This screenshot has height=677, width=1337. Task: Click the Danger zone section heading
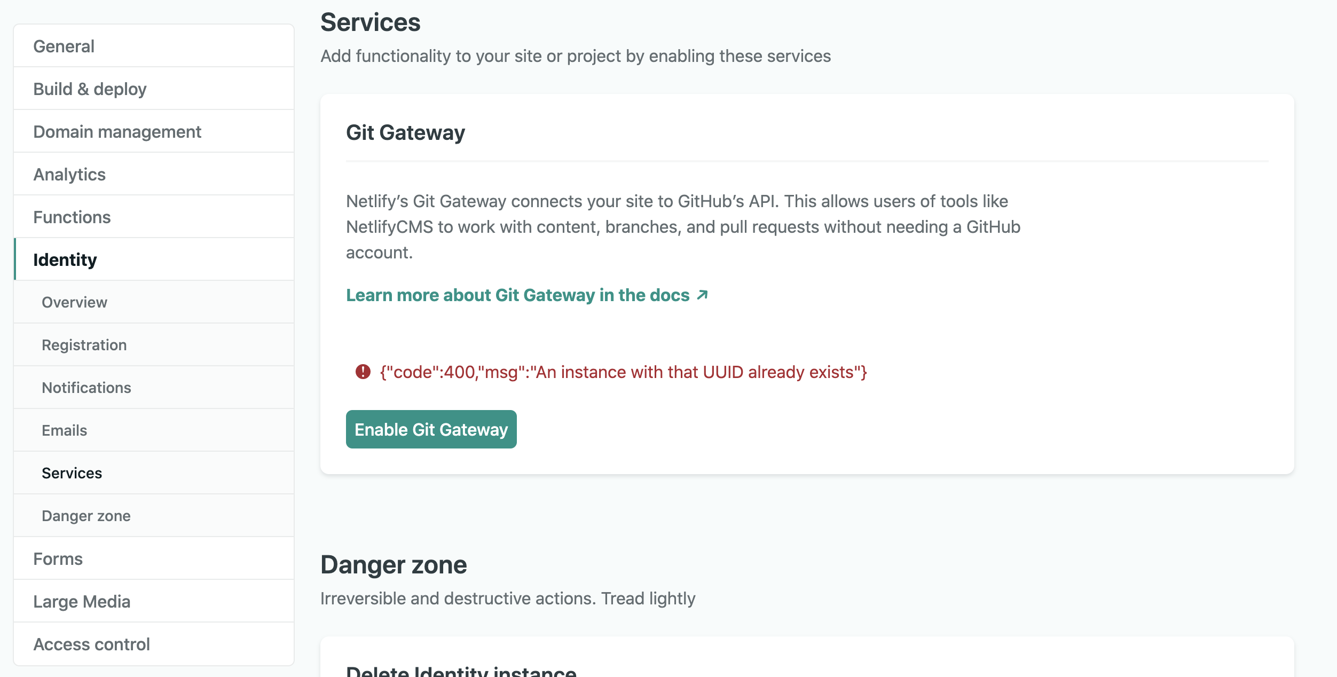[394, 565]
